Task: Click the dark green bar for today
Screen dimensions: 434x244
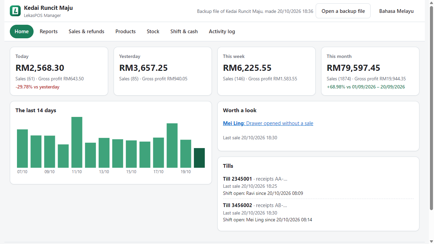Action: point(199,158)
